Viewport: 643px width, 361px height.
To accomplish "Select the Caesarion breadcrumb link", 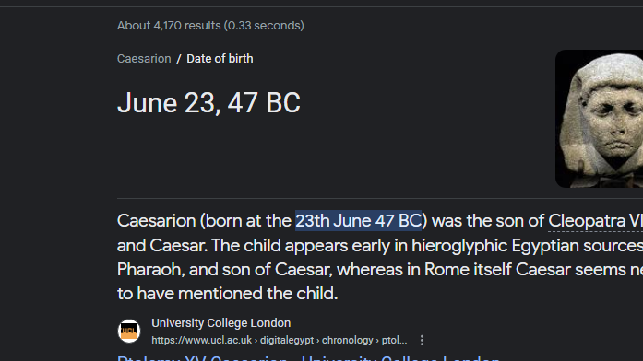I will [x=144, y=59].
